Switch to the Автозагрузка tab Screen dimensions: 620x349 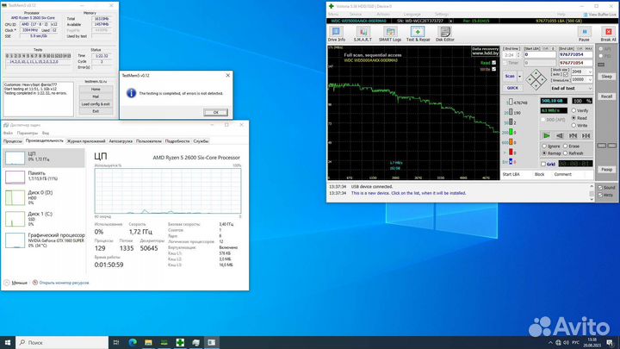(x=121, y=140)
